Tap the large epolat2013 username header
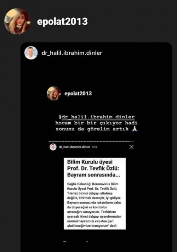 point(62,22)
